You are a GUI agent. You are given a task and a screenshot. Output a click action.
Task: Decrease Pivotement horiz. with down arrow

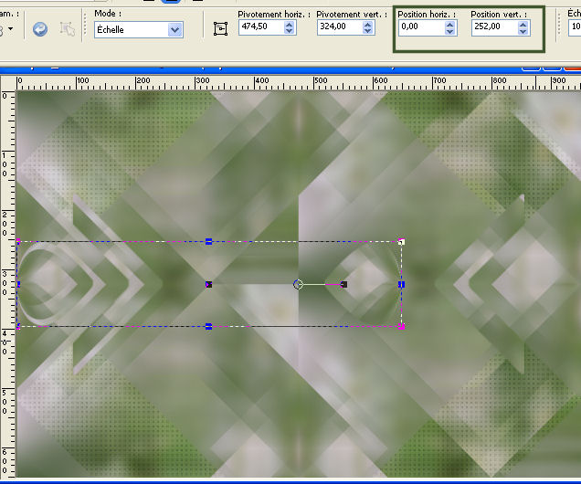(x=290, y=31)
